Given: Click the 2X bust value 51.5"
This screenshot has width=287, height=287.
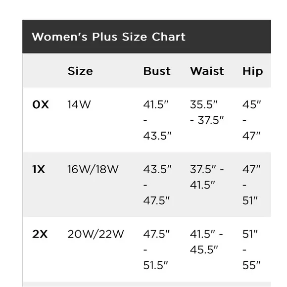Looking at the screenshot, I should point(155,265).
